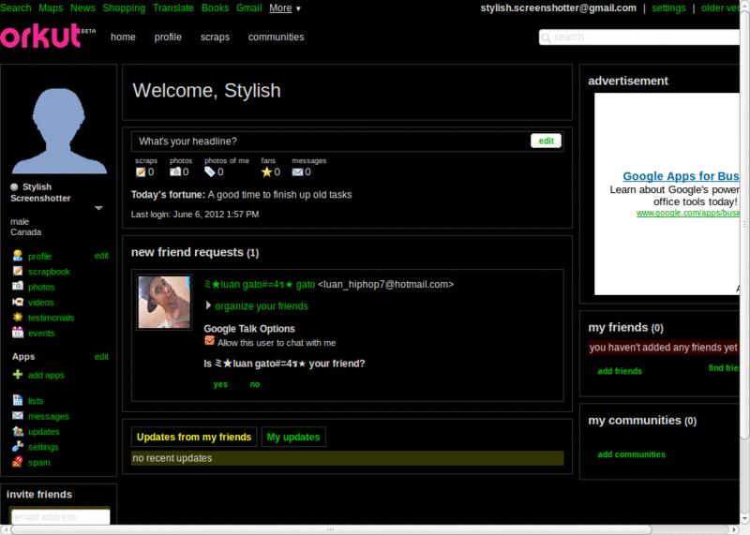Click 'add friends' link

[x=620, y=371]
